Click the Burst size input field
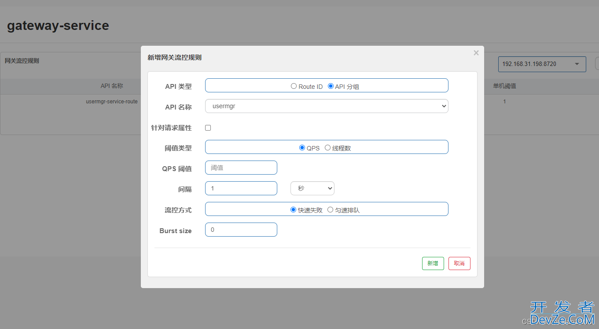The width and height of the screenshot is (599, 329). pyautogui.click(x=241, y=230)
